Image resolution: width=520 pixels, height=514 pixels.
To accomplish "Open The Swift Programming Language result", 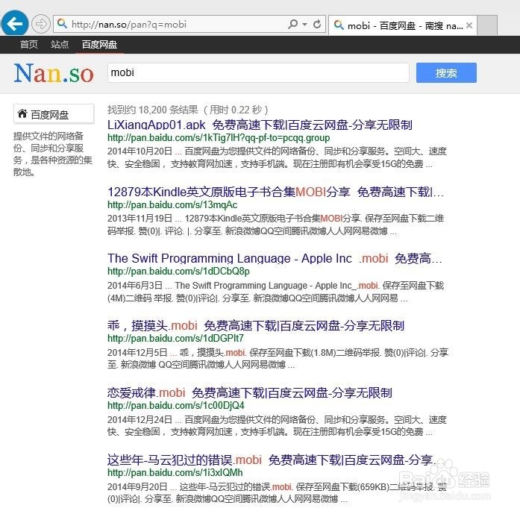I will 275,258.
